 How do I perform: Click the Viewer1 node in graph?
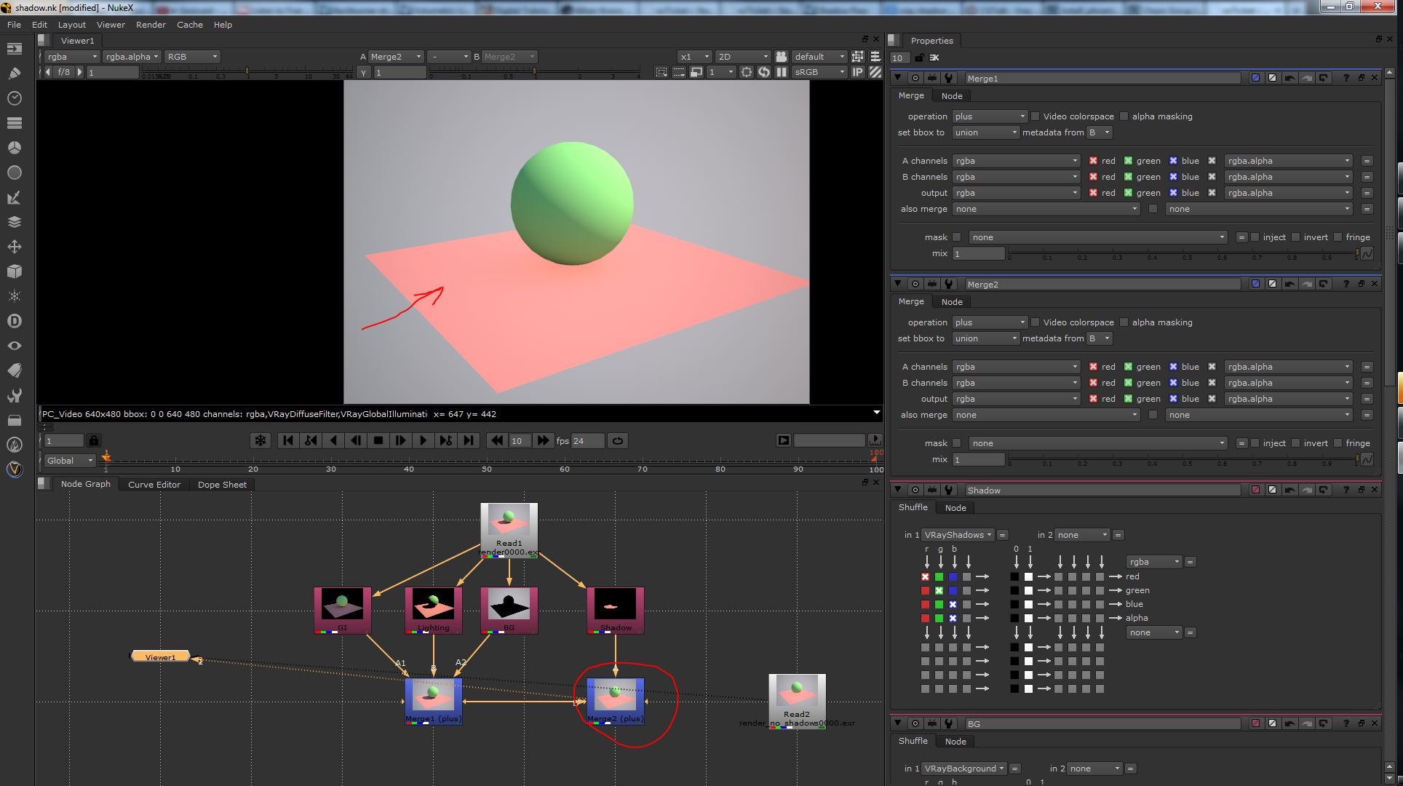(160, 656)
